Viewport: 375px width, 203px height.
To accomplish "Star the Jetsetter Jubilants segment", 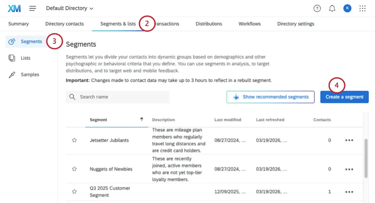I will (x=75, y=140).
